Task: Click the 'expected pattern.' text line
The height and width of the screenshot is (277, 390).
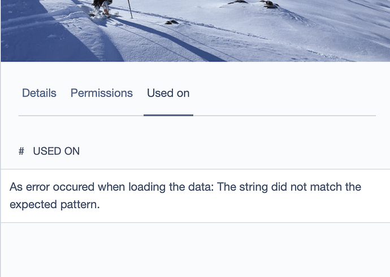Action: tap(55, 204)
